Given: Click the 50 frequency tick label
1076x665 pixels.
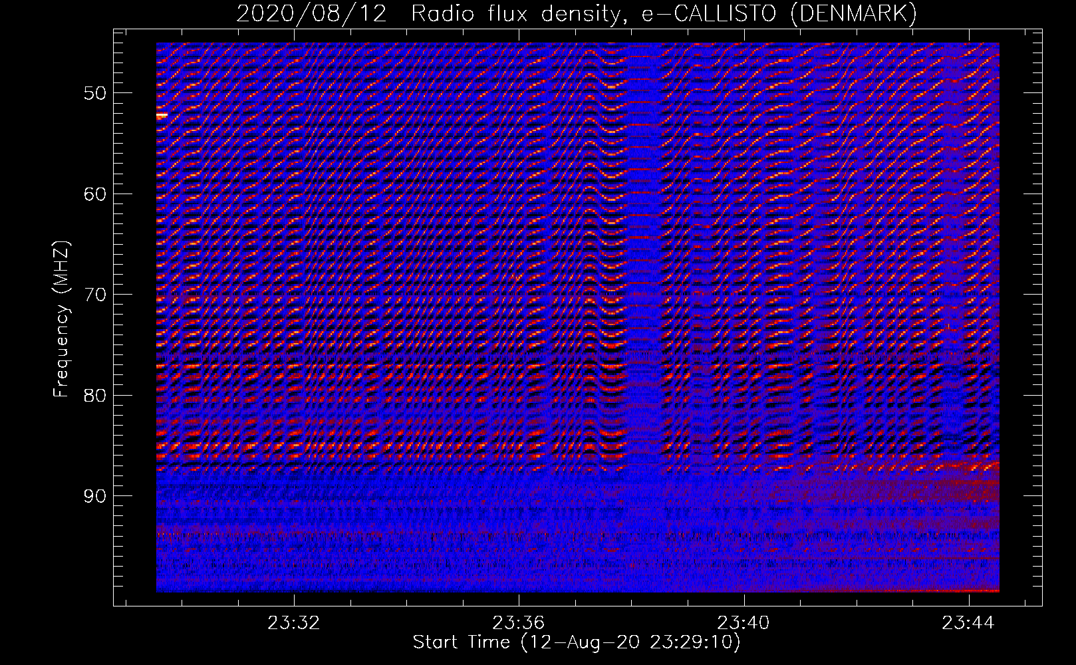Looking at the screenshot, I should coord(94,93).
